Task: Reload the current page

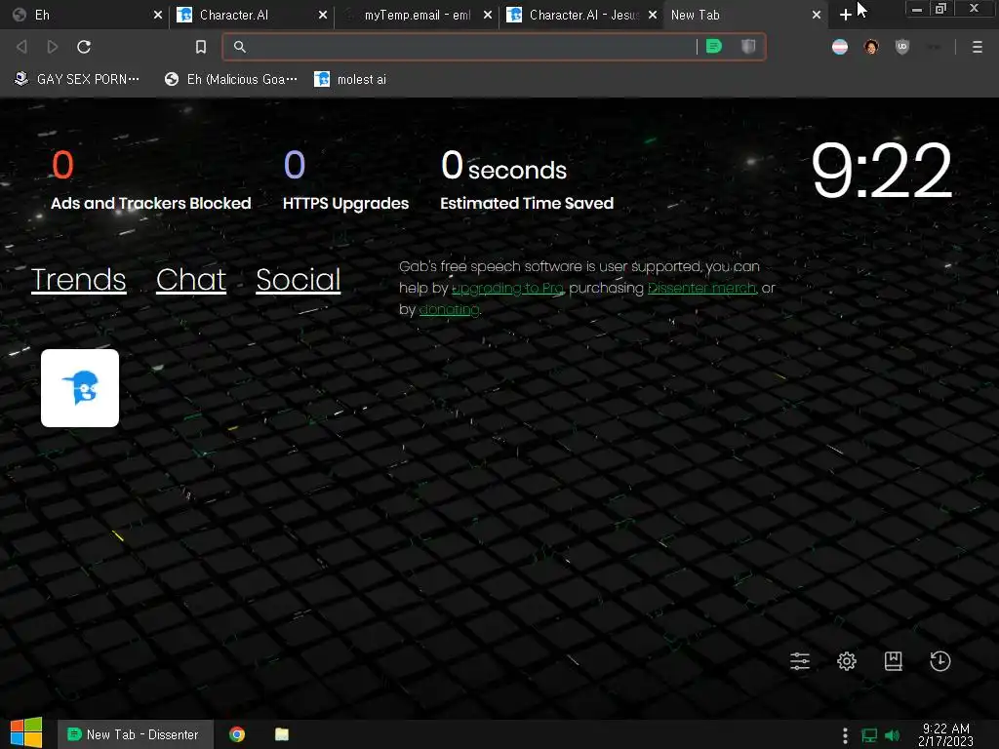Action: click(84, 47)
